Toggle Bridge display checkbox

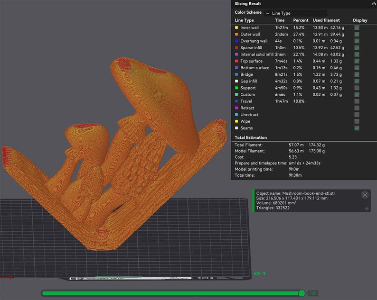coord(357,74)
